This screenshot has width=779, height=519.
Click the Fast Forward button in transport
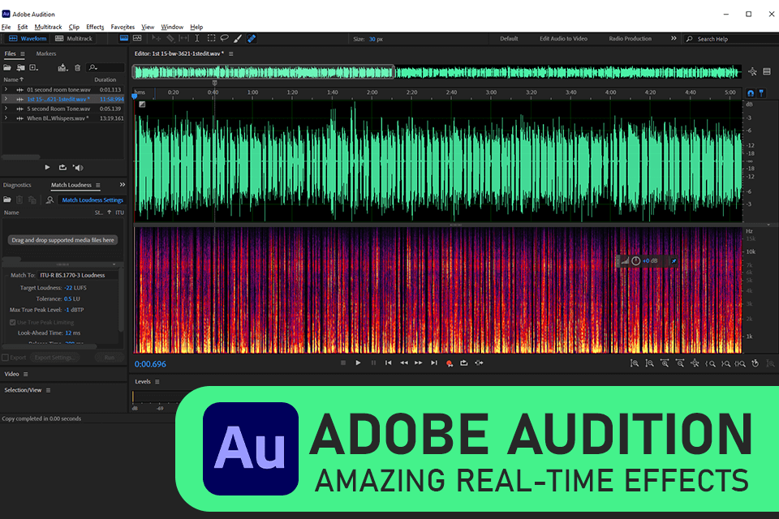click(419, 363)
